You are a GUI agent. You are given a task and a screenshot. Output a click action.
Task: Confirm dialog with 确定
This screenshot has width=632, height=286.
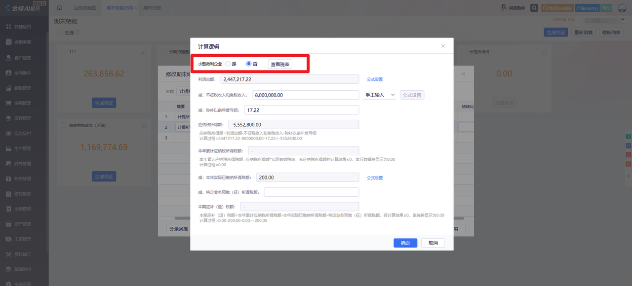pyautogui.click(x=405, y=243)
